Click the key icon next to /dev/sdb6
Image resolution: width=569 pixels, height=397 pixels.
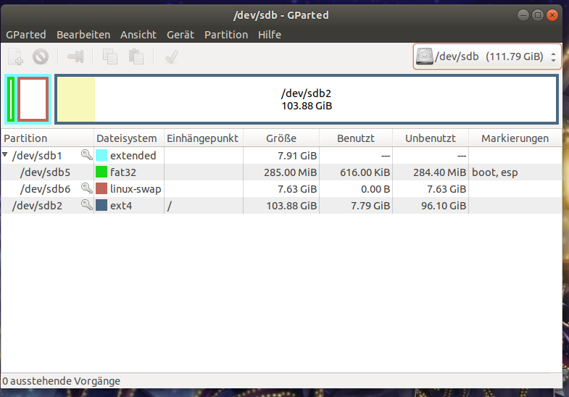87,188
